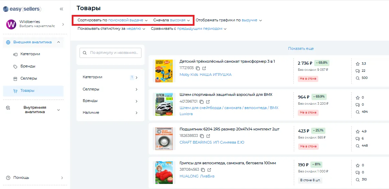This screenshot has width=389, height=189.
Task: Change statistics period from 'неделю'
Action: point(135,29)
